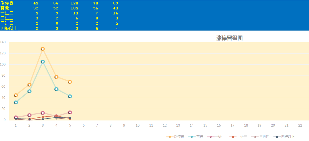Select value 14 in the 一进二 row
The height and width of the screenshot is (141, 309).
116,13
